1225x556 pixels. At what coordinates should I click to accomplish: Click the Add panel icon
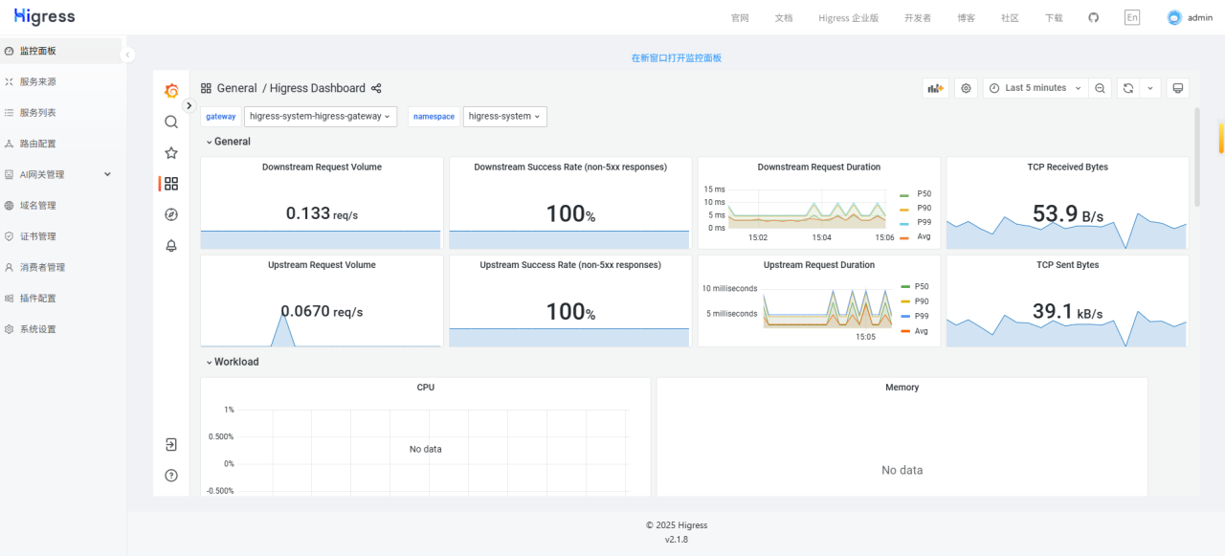936,88
